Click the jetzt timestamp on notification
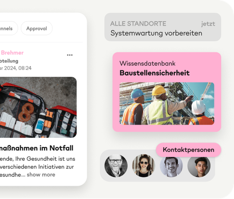 coord(208,24)
